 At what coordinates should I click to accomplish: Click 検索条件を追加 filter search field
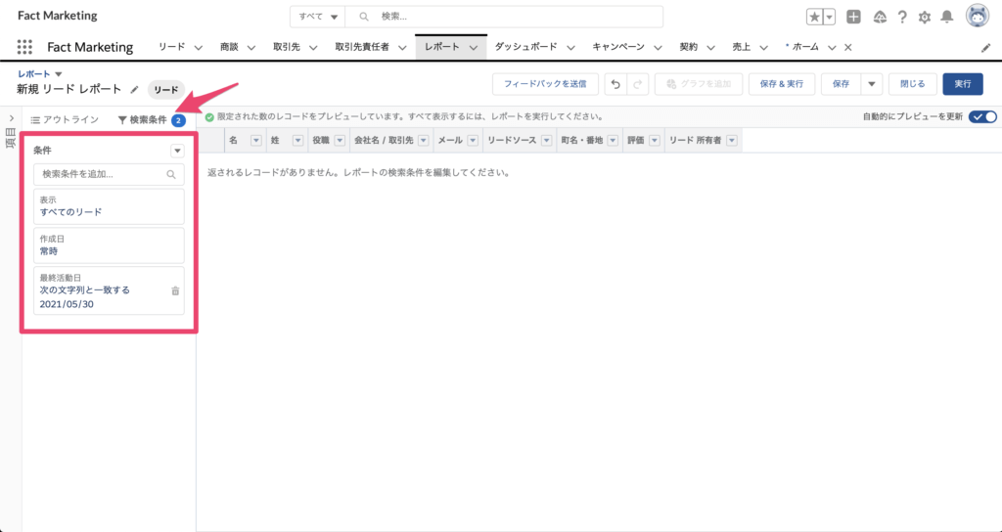(109, 174)
